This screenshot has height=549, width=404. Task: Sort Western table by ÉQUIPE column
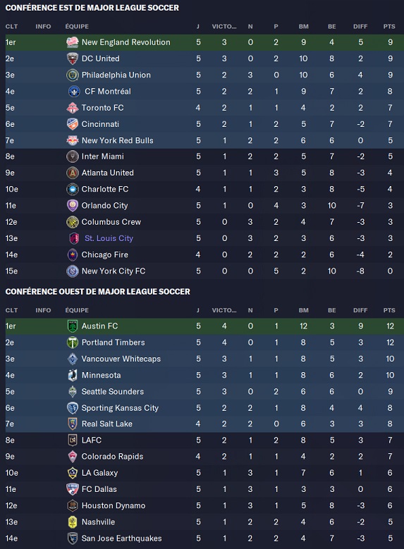pos(77,310)
